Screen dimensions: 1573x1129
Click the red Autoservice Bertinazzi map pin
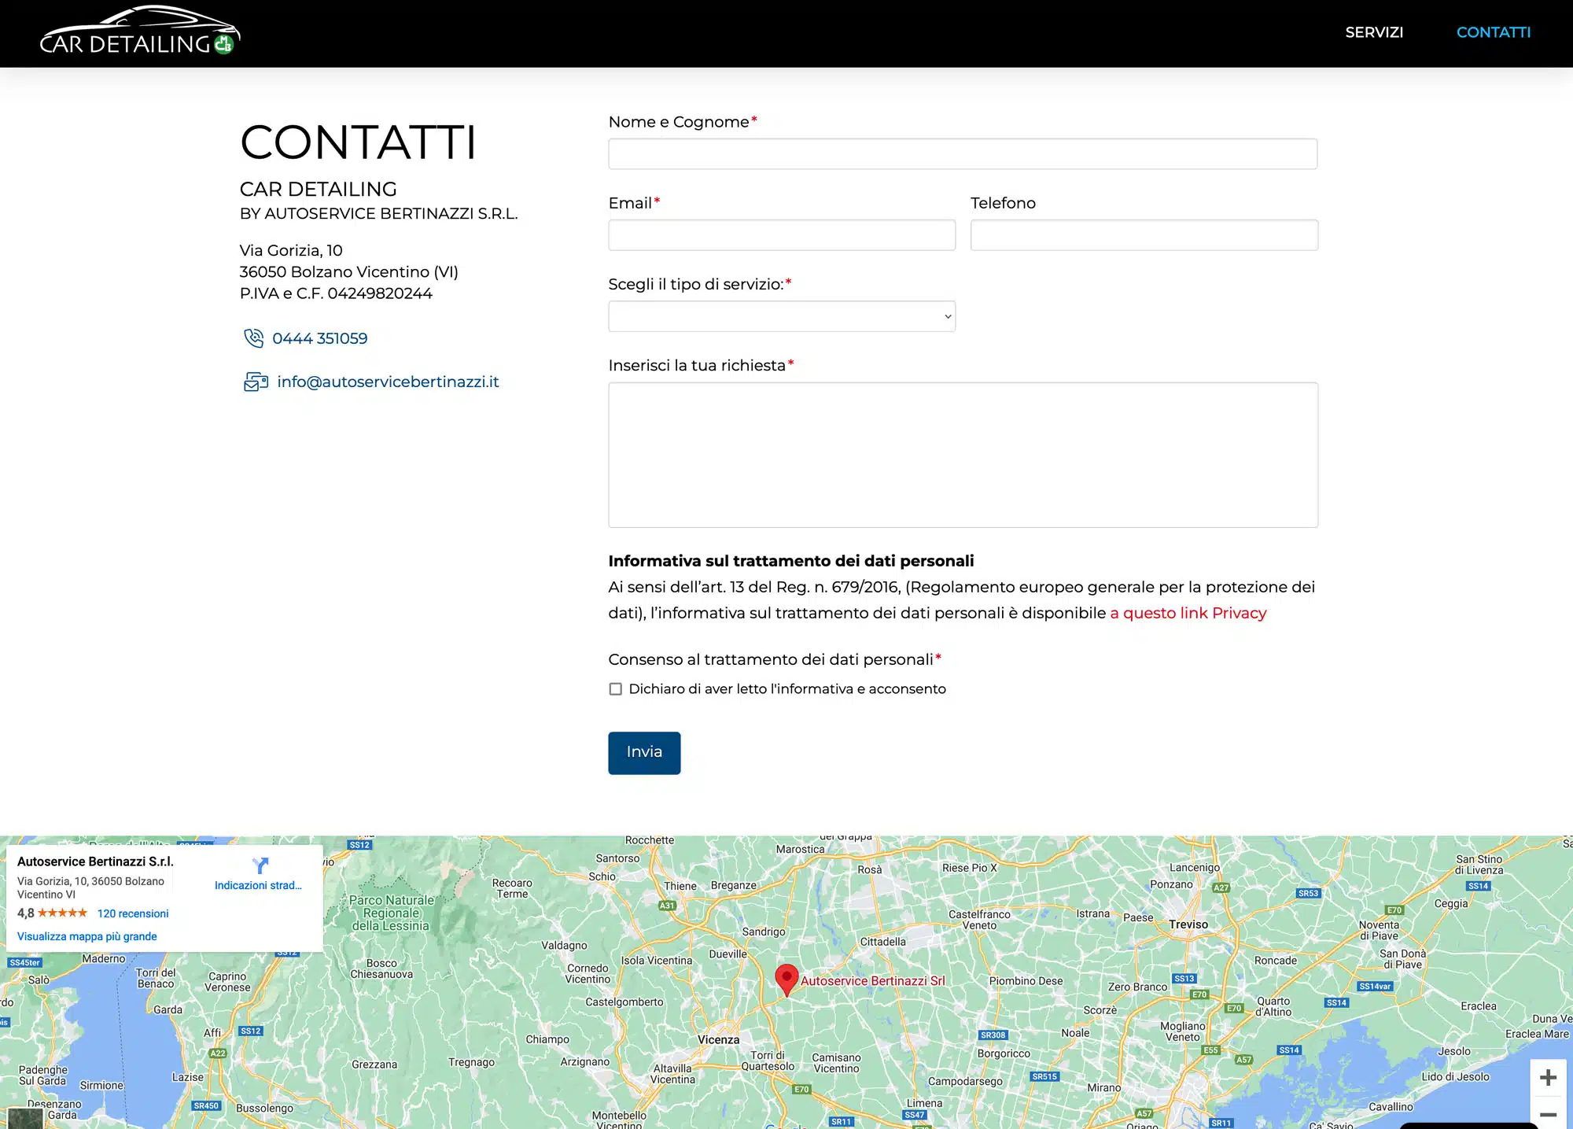786,980
